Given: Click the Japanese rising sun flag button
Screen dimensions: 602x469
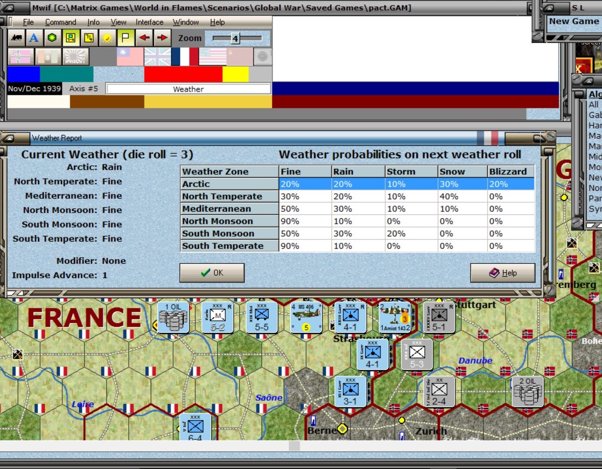Looking at the screenshot, I should point(76,57).
